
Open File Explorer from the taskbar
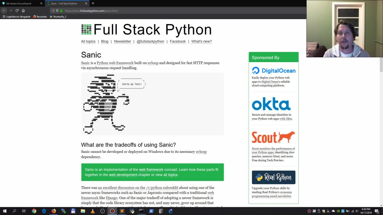(x=83, y=211)
